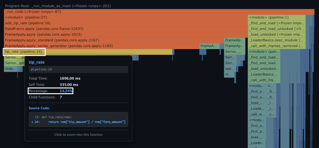Click the pipeline:14 location box in tooltip
319x148 pixels.
click(x=78, y=69)
